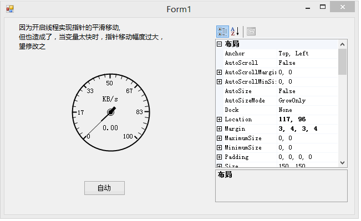Expand the Margin property
The width and height of the screenshot is (361, 221).
tap(220, 129)
